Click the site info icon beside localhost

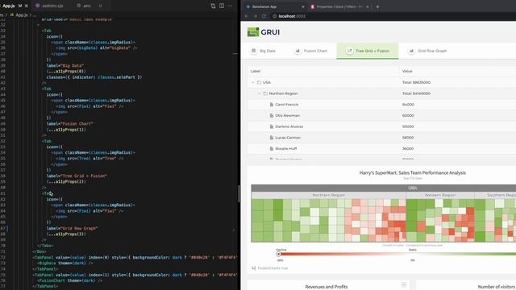(274, 16)
